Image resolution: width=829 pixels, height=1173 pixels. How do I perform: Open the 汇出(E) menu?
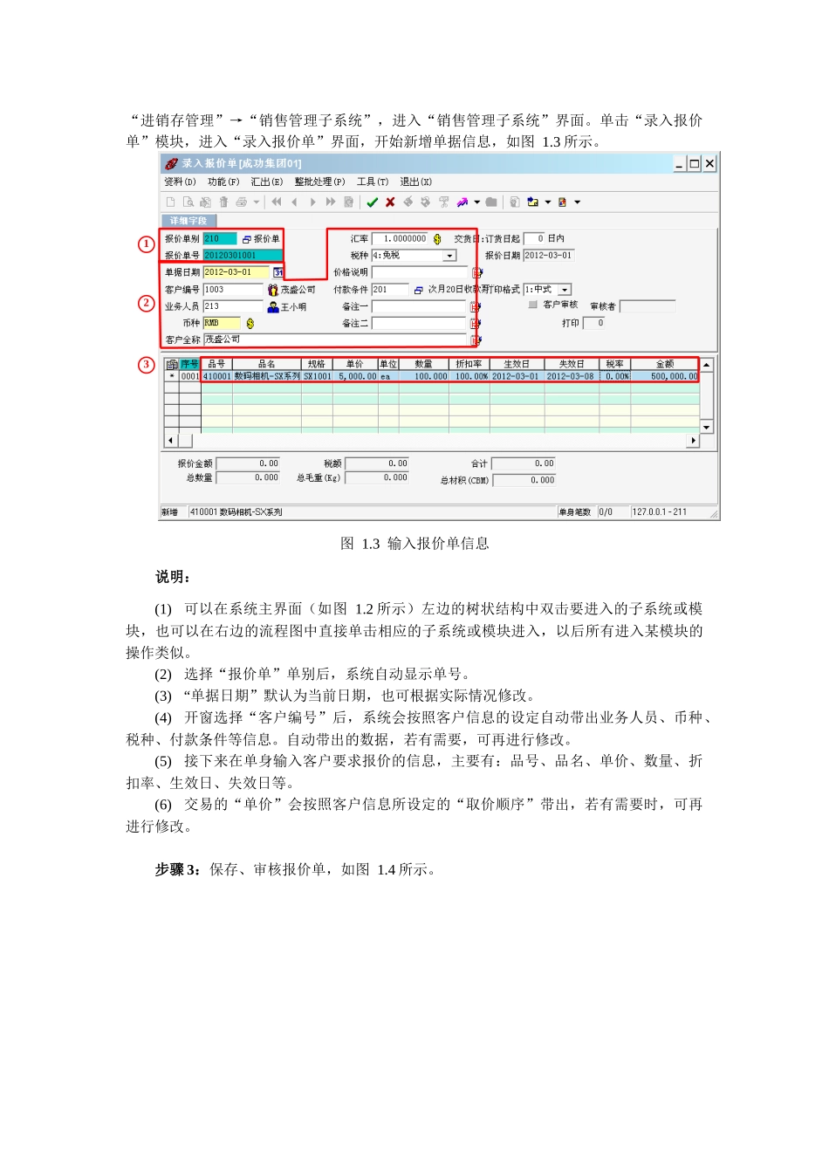coord(267,182)
